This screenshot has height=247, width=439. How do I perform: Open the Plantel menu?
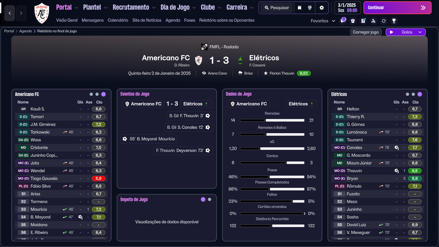click(92, 7)
